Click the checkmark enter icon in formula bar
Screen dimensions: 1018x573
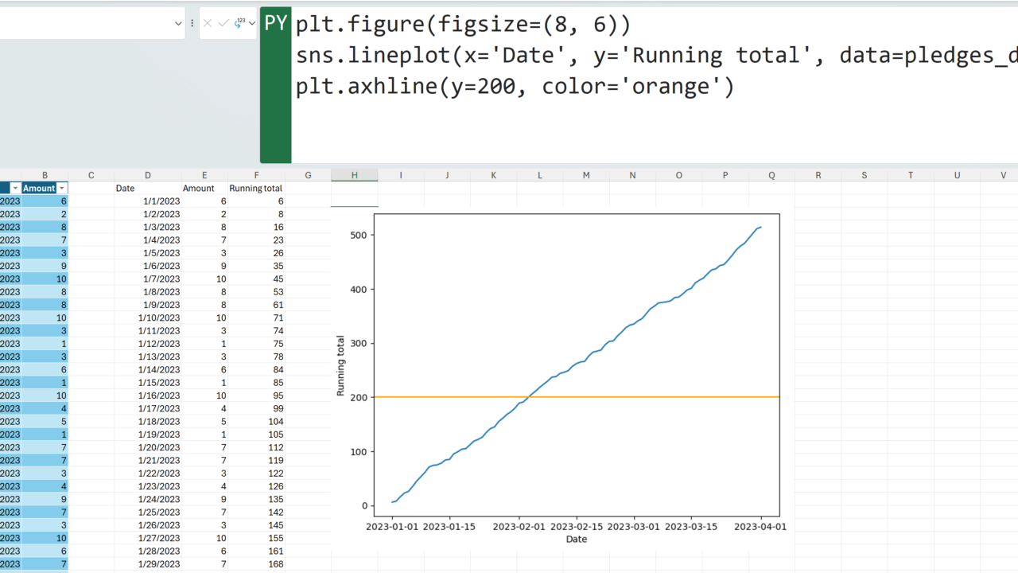click(223, 24)
